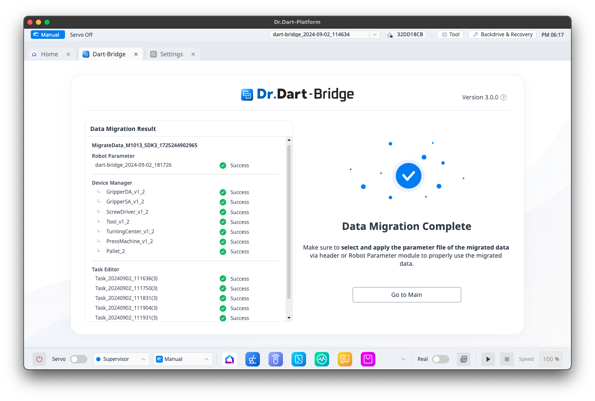Viewport: 595px width, 401px height.
Task: Open the Home module icon in bottom dock
Action: [x=230, y=359]
